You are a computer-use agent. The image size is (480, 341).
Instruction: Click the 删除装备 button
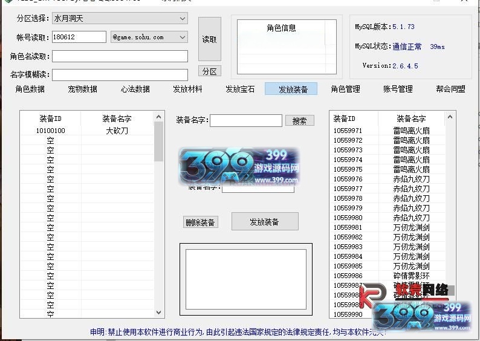(201, 222)
